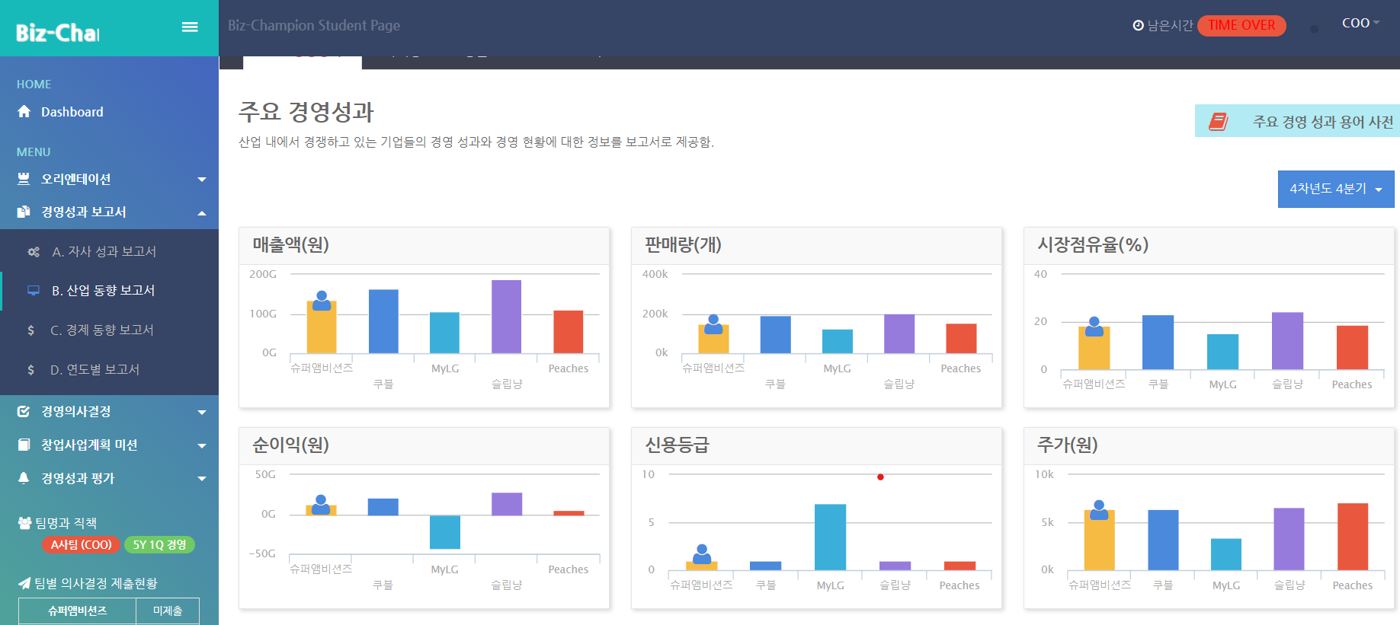Screen dimensions: 1400x625
Task: Open the 4차년도 4분기 period dropdown
Action: pos(1335,189)
